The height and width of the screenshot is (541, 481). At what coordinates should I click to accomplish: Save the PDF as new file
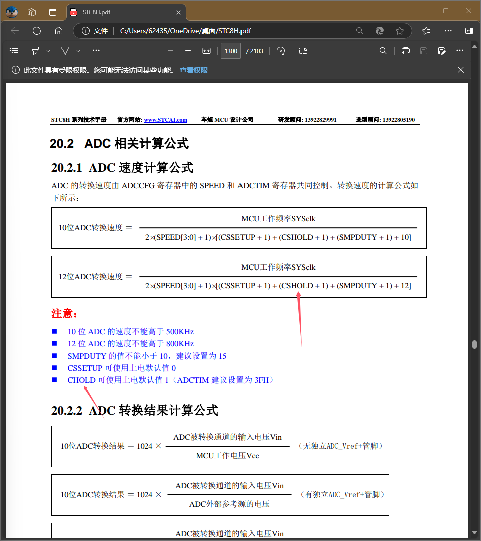(x=441, y=51)
